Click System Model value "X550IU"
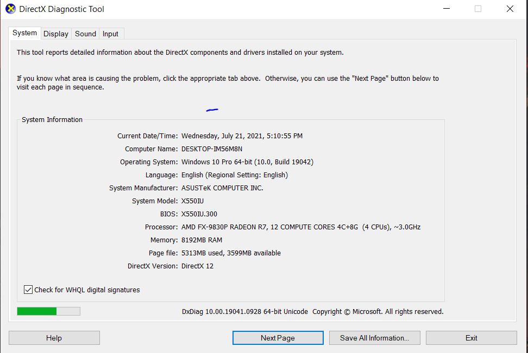This screenshot has height=353, width=528. pos(192,201)
